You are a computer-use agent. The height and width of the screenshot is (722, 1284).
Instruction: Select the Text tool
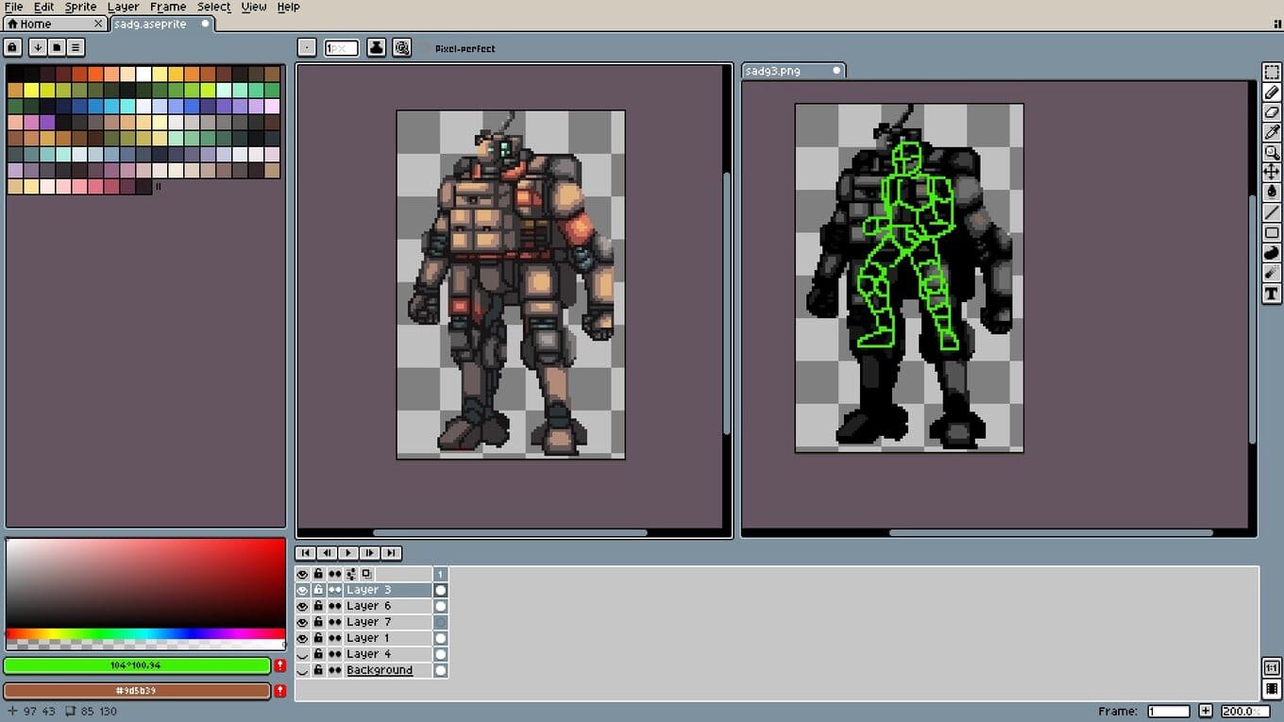(x=1272, y=294)
